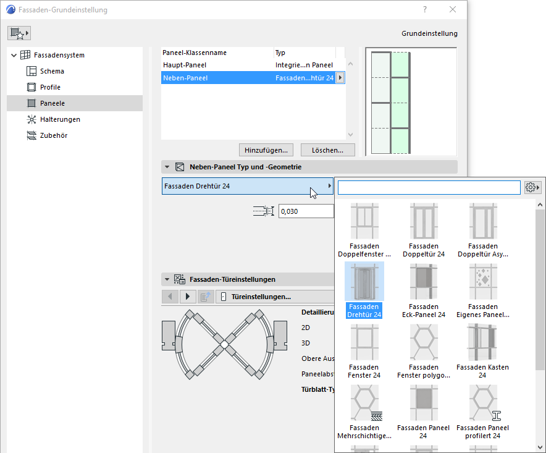Click the panel thickness icon
Screen dimensions: 546x453
(x=264, y=211)
